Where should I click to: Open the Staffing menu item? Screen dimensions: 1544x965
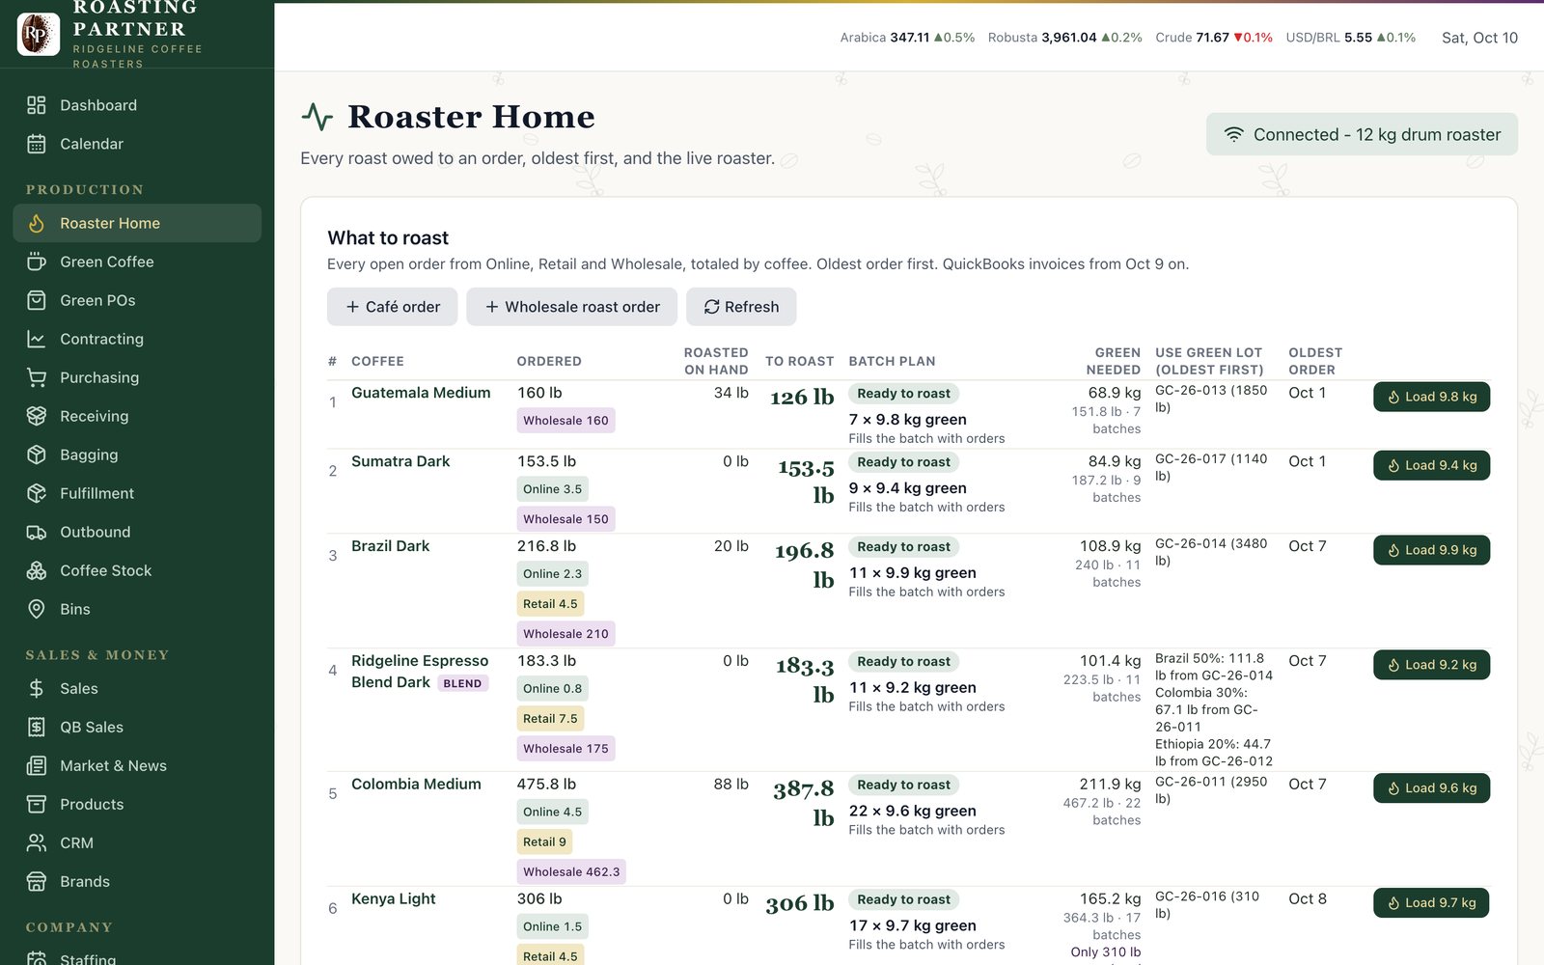(x=137, y=958)
